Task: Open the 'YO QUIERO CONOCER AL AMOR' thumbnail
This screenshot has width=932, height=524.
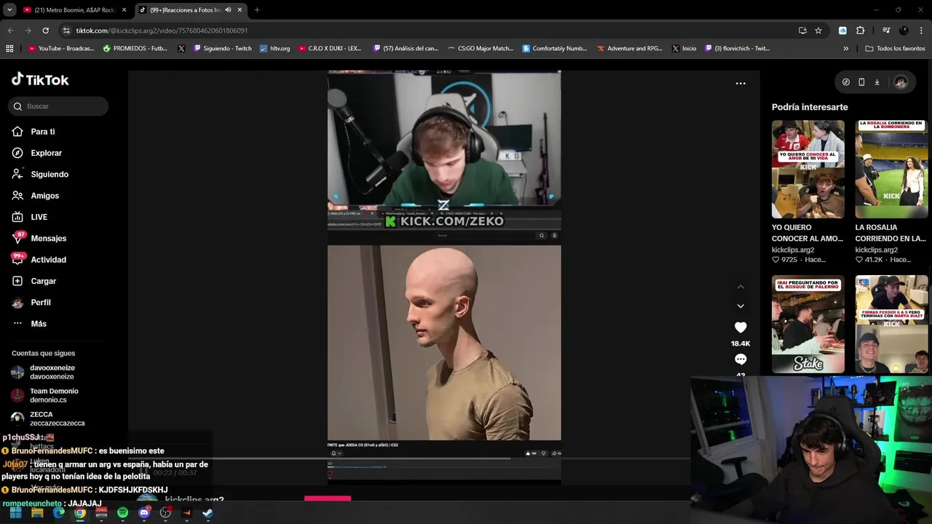Action: (808, 169)
